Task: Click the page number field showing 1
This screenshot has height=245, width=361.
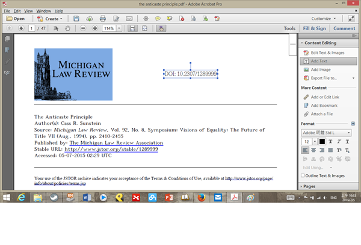Action: point(31,28)
